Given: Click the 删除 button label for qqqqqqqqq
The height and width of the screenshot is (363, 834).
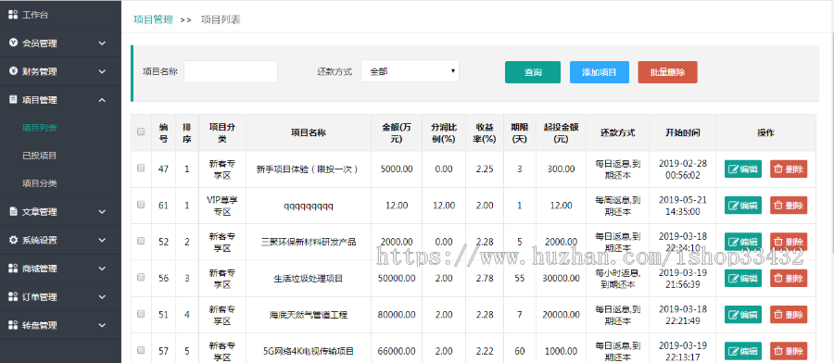Looking at the screenshot, I should (x=794, y=206).
